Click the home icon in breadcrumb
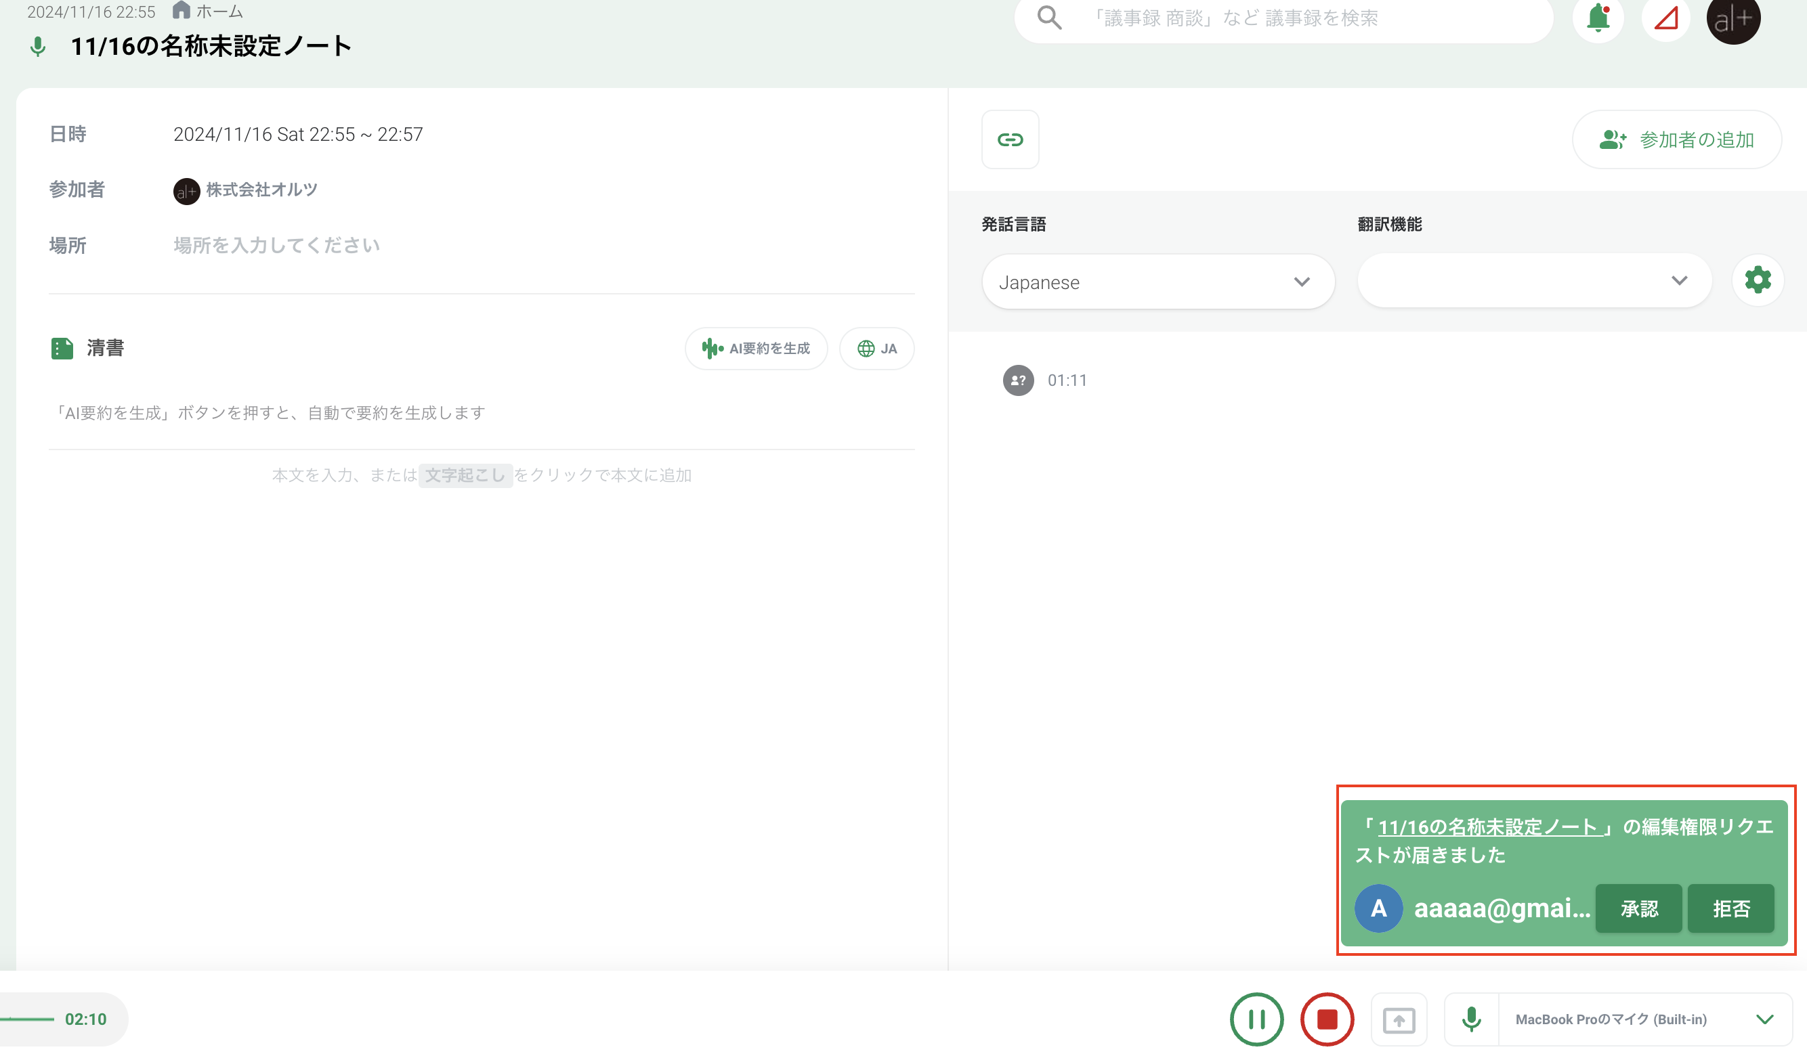 click(182, 11)
